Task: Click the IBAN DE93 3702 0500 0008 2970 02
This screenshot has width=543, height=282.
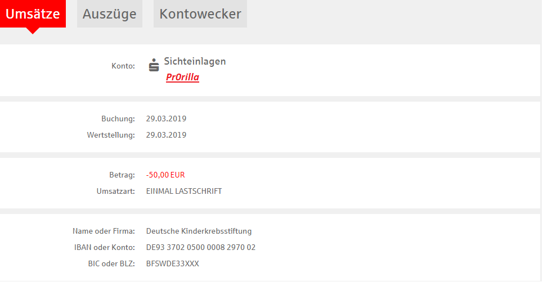Action: [x=201, y=247]
